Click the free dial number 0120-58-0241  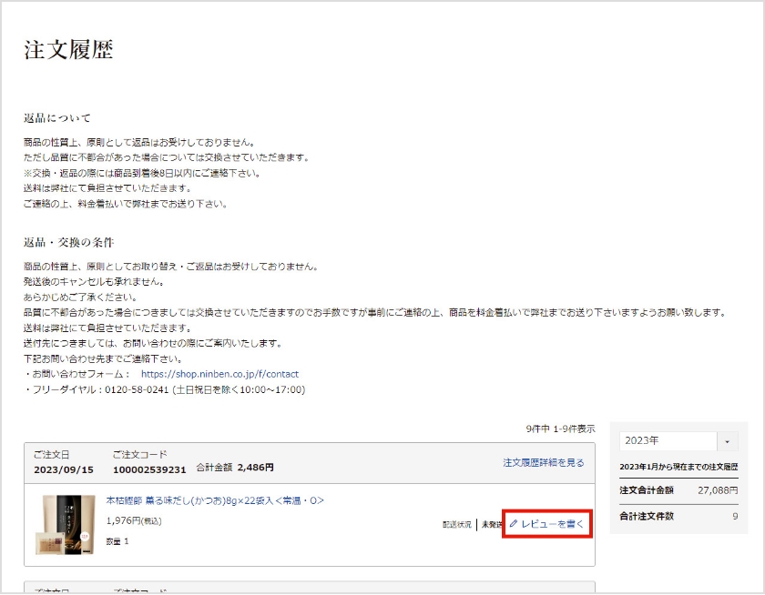point(123,389)
